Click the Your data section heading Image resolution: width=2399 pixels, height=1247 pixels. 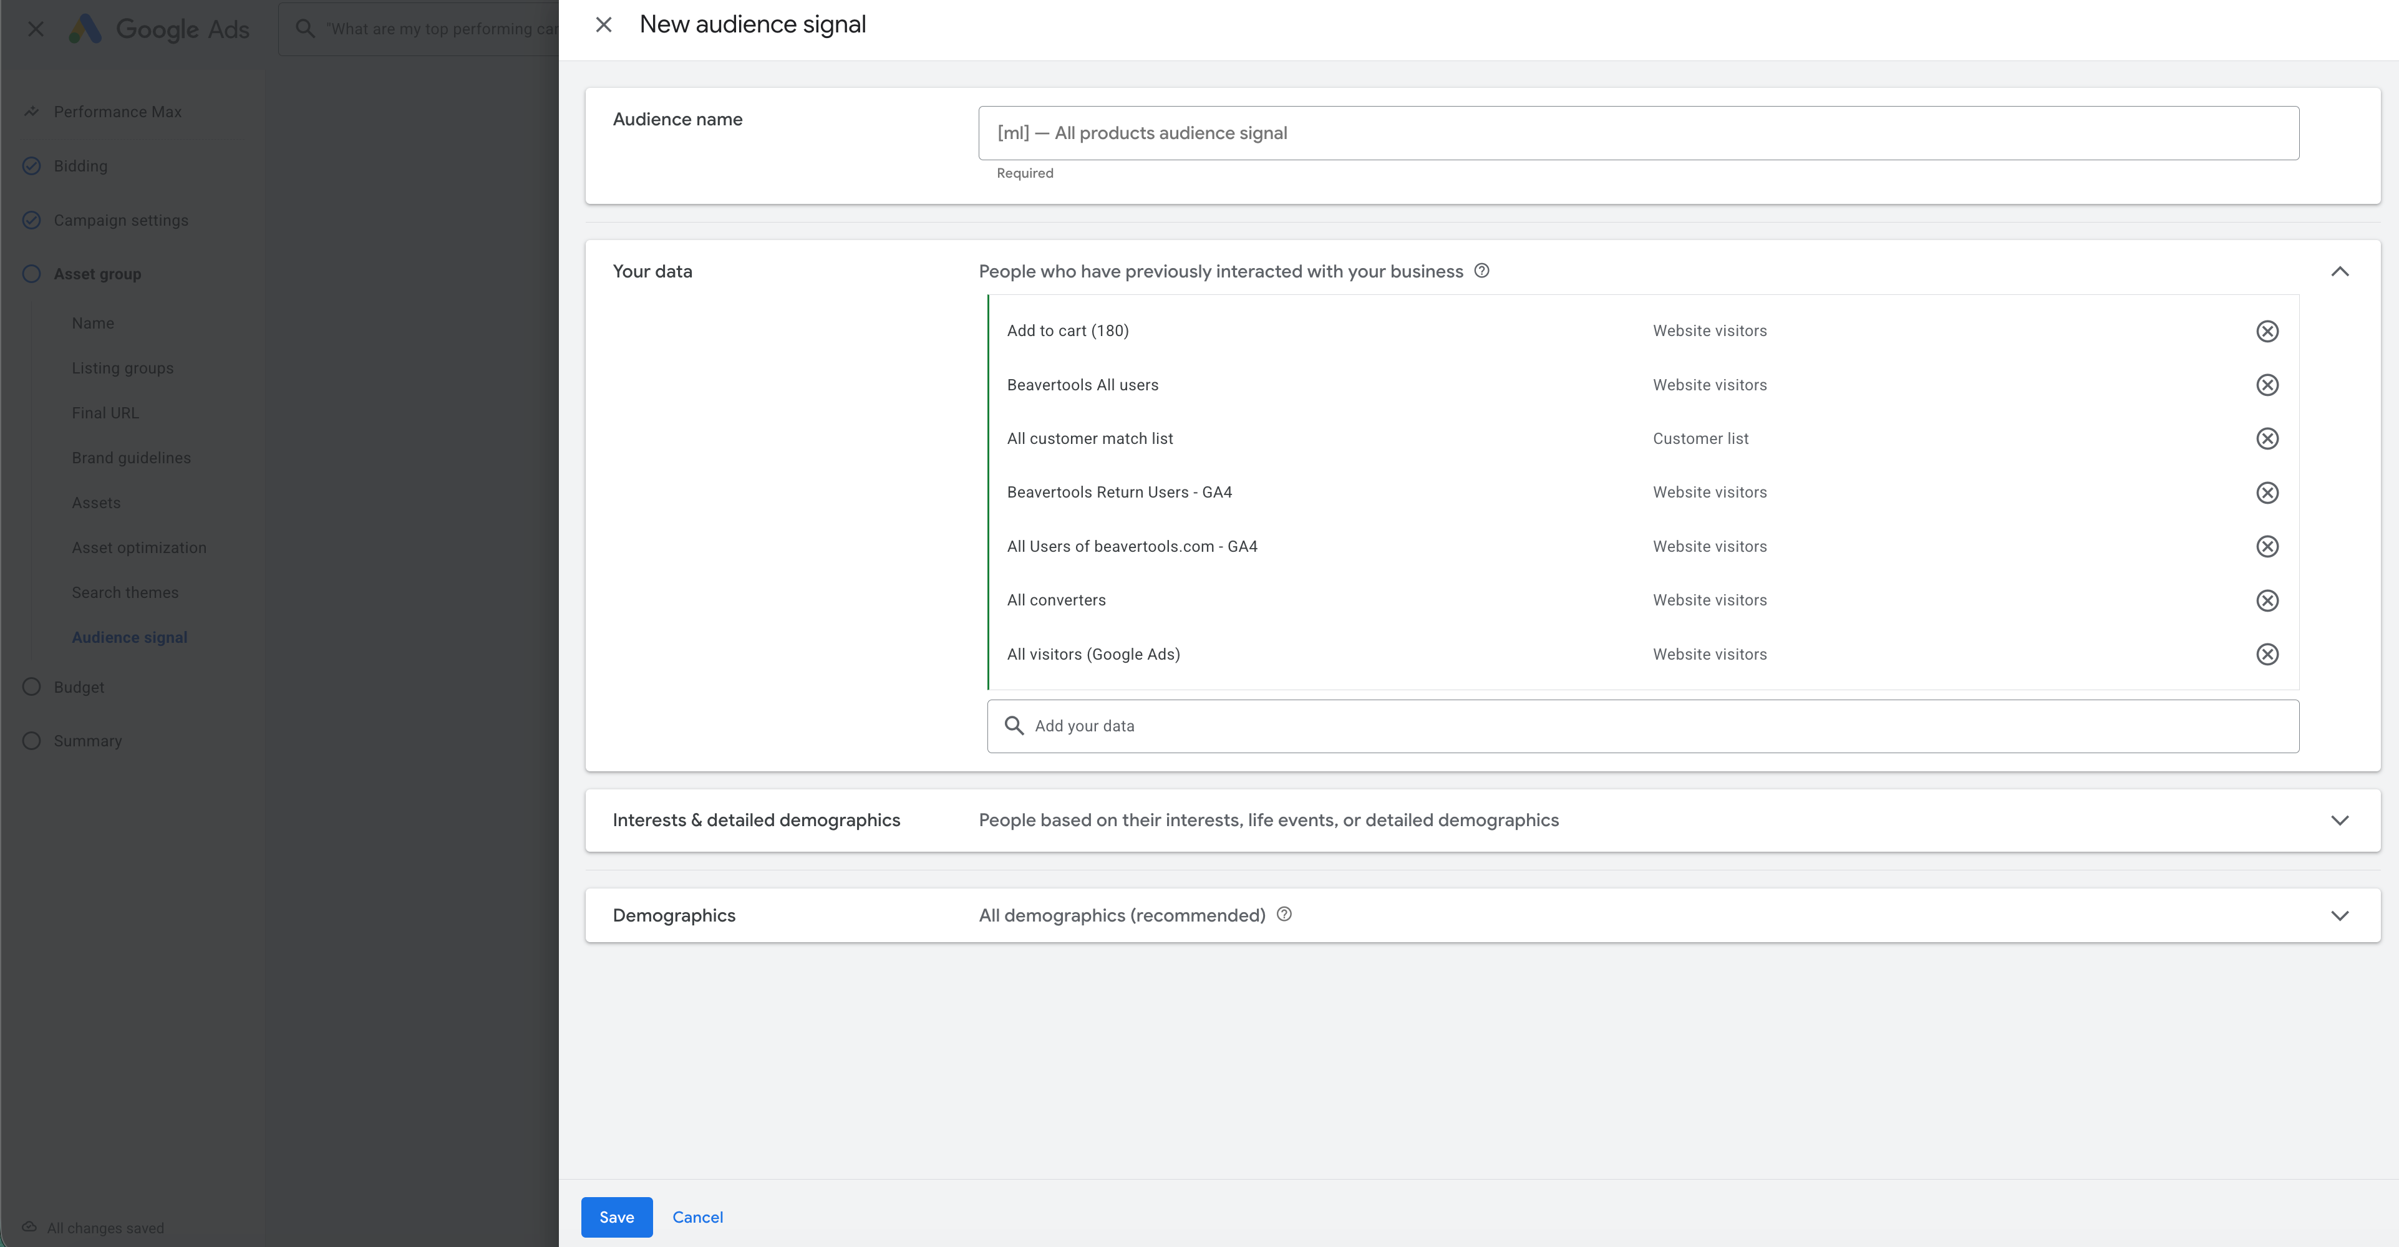pyautogui.click(x=652, y=272)
